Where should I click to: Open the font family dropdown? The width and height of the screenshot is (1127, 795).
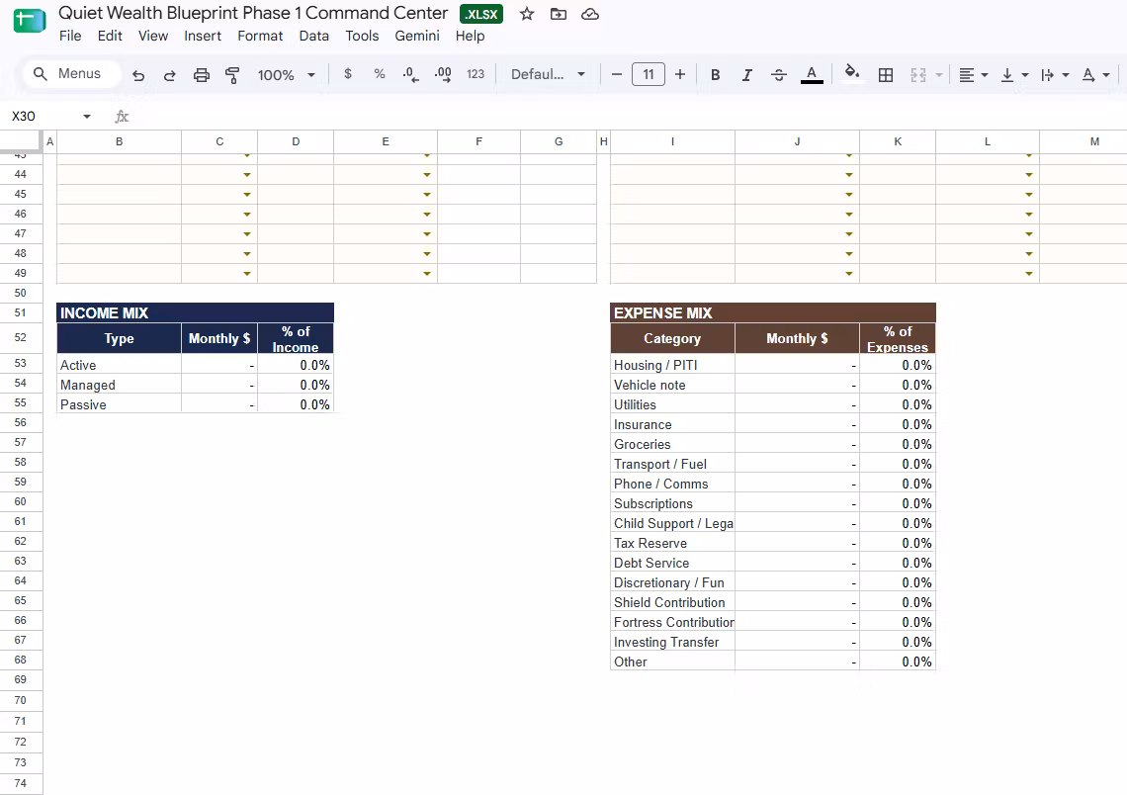tap(548, 74)
